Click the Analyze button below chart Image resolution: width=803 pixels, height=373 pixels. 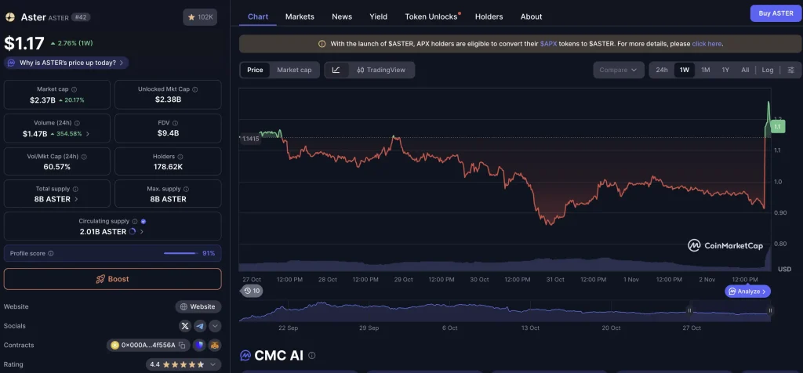pos(747,292)
